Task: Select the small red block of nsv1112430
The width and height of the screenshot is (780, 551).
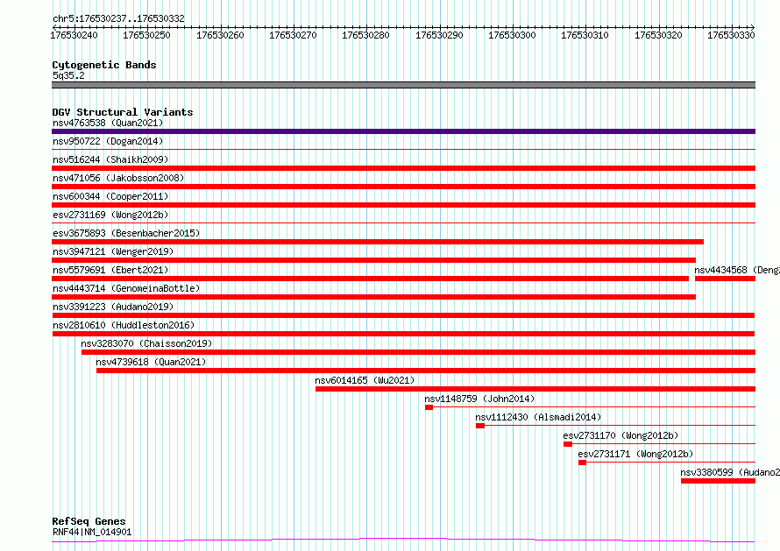Action: 480,426
